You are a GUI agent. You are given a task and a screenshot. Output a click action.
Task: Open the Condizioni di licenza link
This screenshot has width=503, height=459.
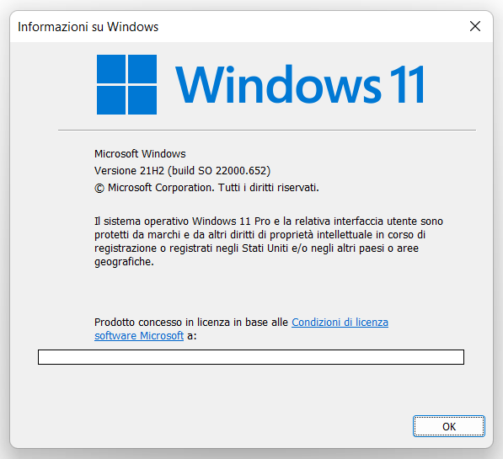[x=340, y=322]
